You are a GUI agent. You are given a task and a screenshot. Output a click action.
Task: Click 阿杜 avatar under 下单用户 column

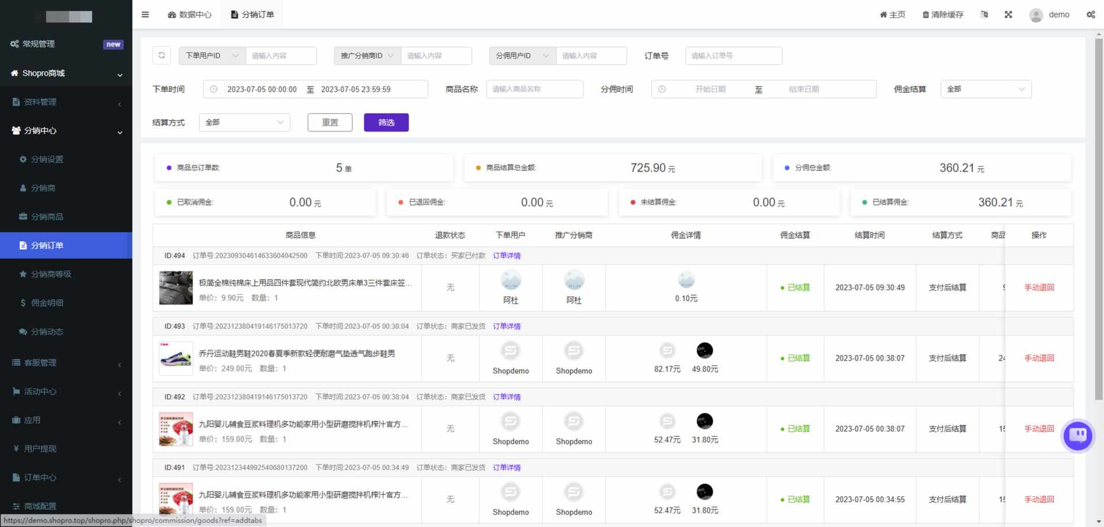[511, 280]
